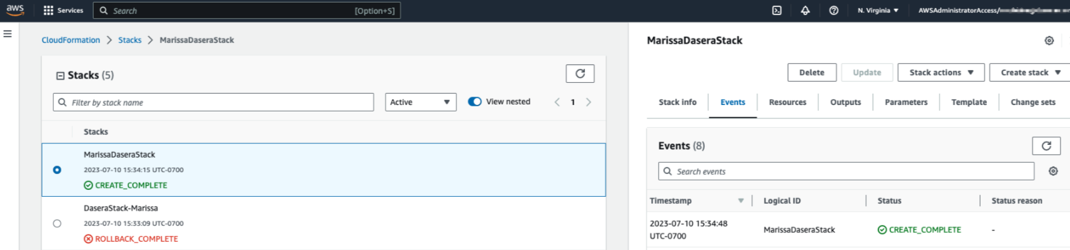This screenshot has height=250, width=1070.
Task: Open the notifications bell
Action: (805, 11)
